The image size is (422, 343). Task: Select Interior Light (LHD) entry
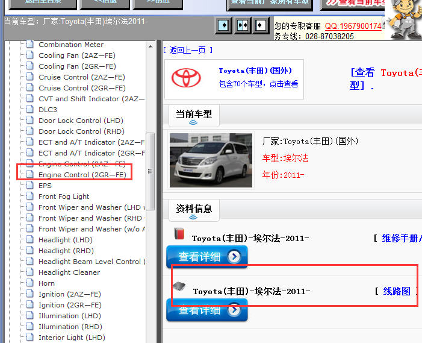click(x=72, y=338)
